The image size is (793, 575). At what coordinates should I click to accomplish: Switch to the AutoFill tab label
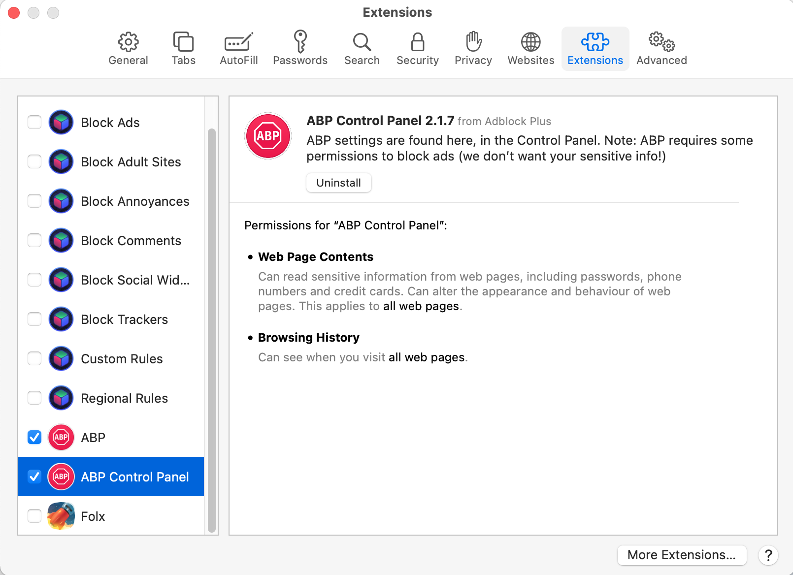click(x=239, y=60)
